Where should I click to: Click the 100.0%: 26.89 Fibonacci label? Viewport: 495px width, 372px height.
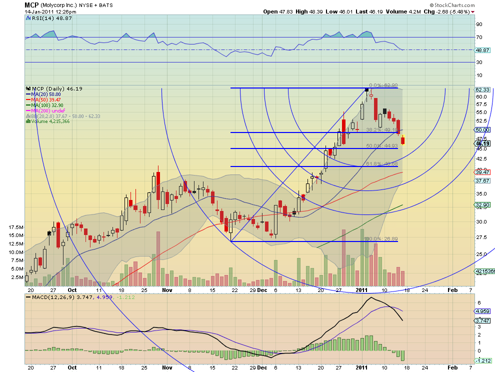tap(380, 238)
